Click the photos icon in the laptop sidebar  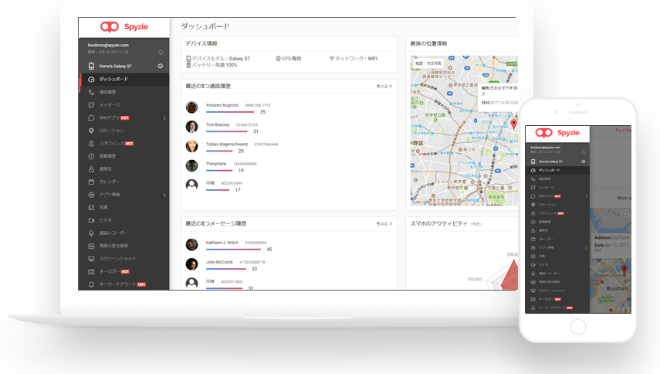click(x=91, y=207)
